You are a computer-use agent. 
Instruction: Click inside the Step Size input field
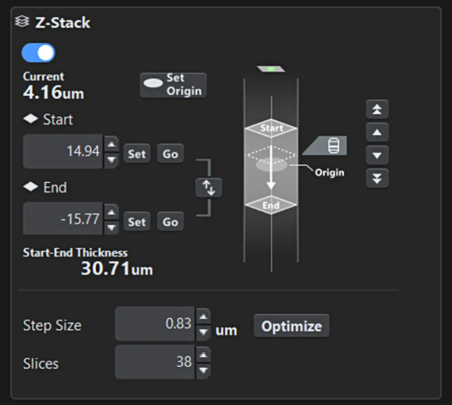[156, 324]
